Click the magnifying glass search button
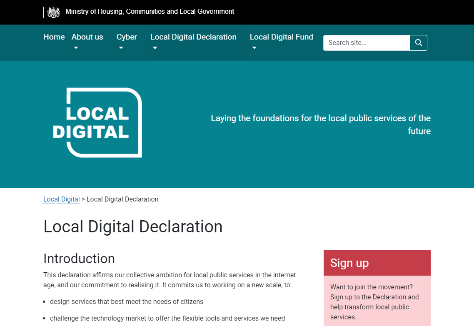474x326 pixels. [x=418, y=42]
